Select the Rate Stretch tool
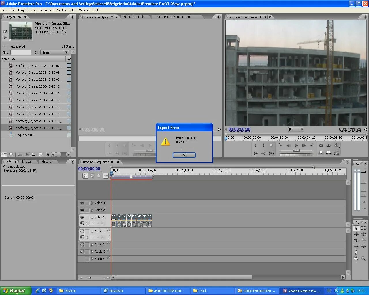The image size is (369, 295). point(356,240)
